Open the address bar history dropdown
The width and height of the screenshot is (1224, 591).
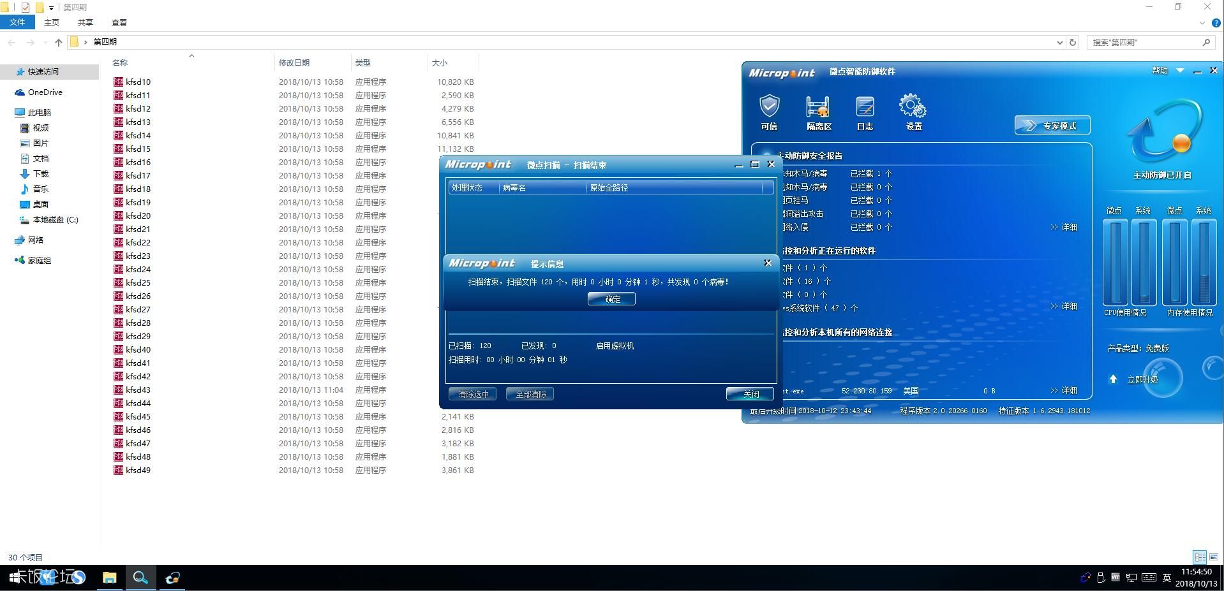pos(1060,43)
